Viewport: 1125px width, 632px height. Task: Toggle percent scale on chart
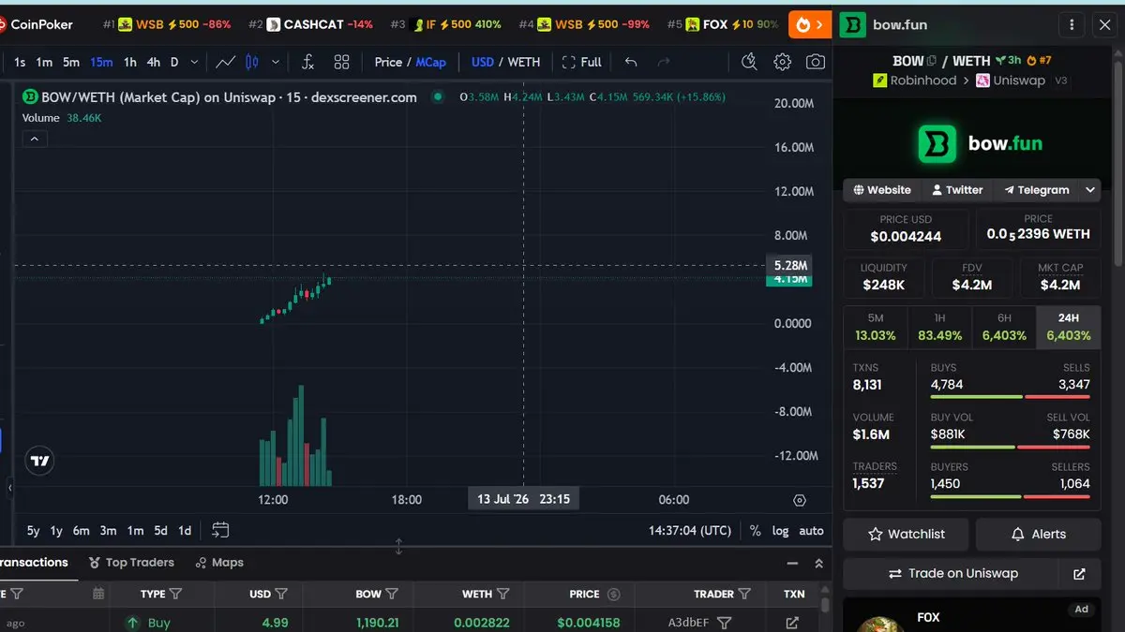tap(756, 530)
